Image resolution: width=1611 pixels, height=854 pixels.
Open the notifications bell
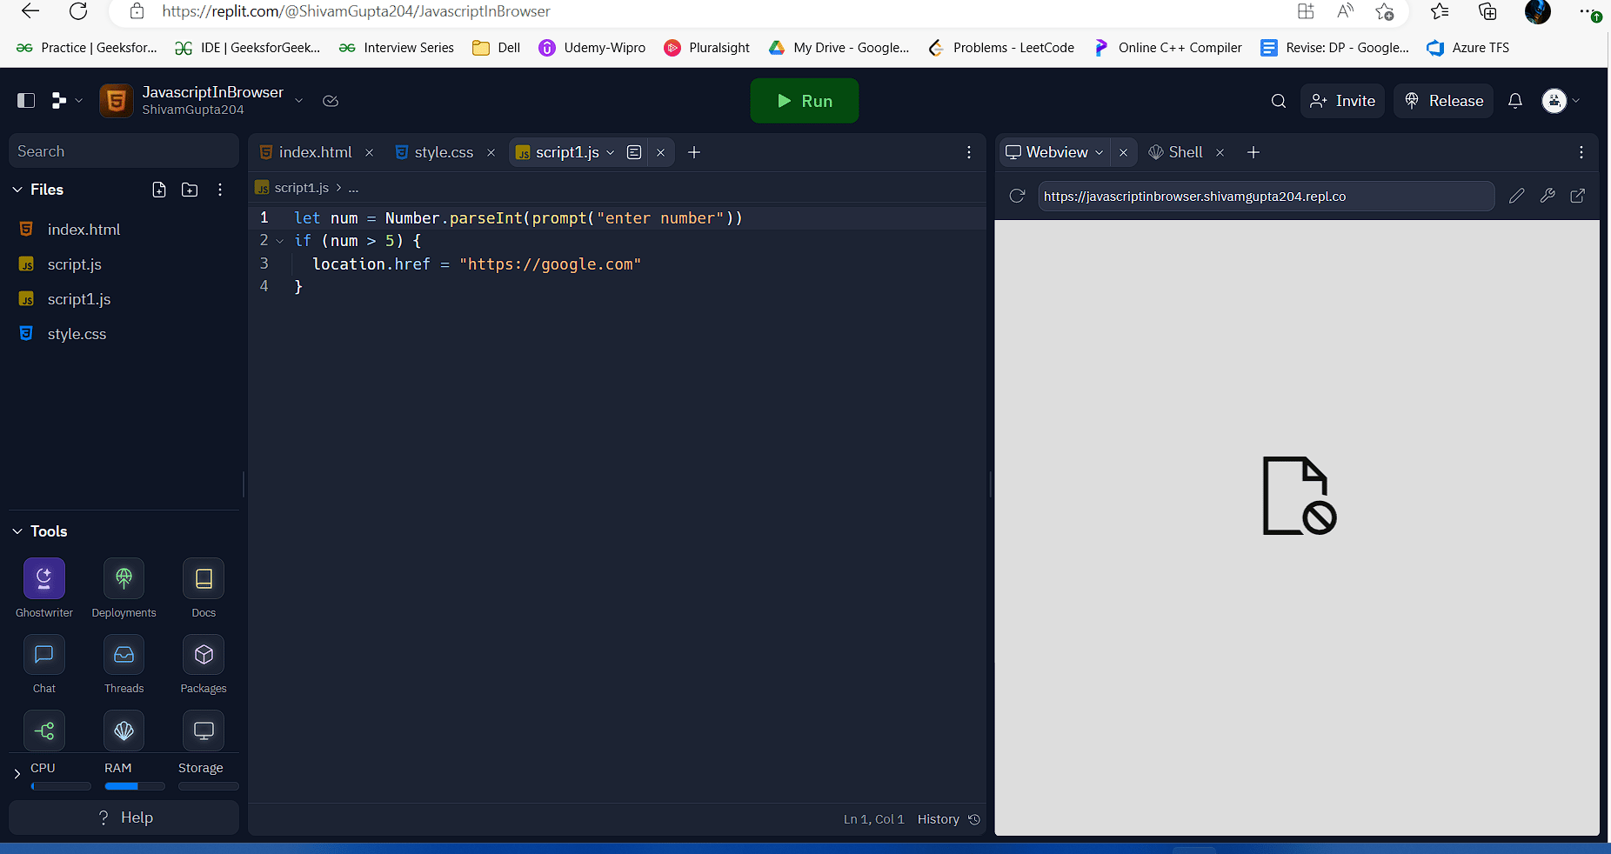pos(1515,101)
